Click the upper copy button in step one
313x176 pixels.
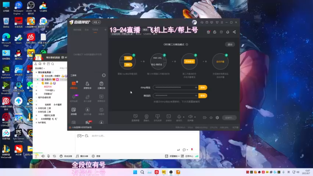[128, 58]
